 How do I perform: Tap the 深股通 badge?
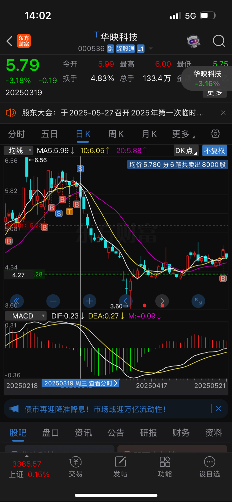(126, 49)
